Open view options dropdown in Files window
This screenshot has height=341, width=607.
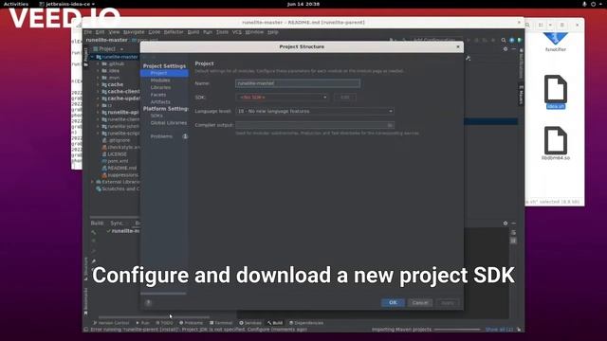(550, 25)
